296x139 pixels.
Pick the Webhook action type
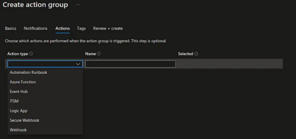tap(18, 130)
